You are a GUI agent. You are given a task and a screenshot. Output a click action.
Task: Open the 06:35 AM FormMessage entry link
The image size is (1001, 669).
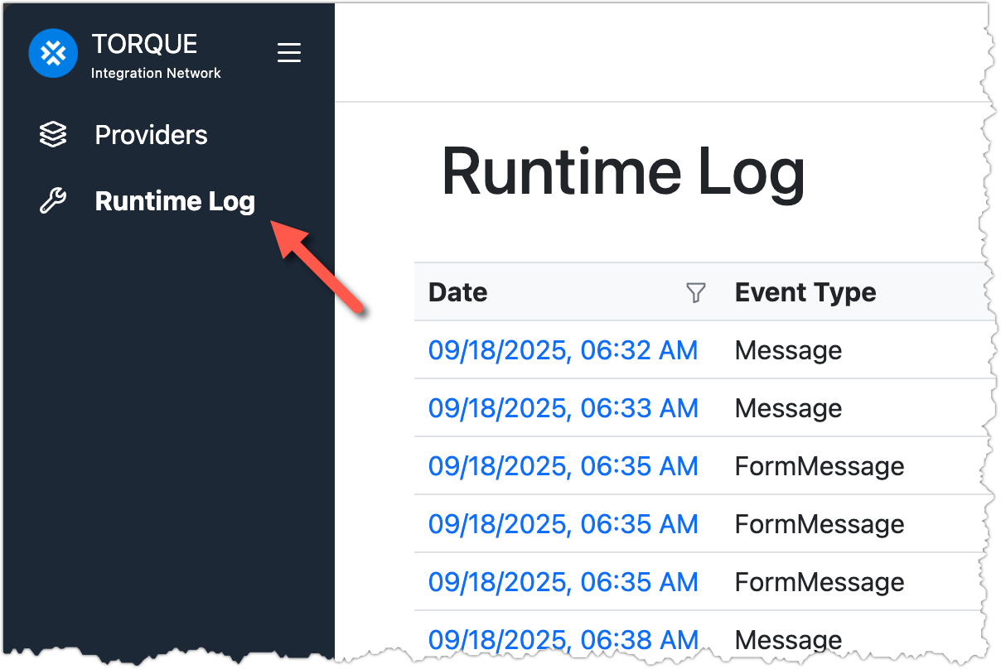pyautogui.click(x=563, y=466)
